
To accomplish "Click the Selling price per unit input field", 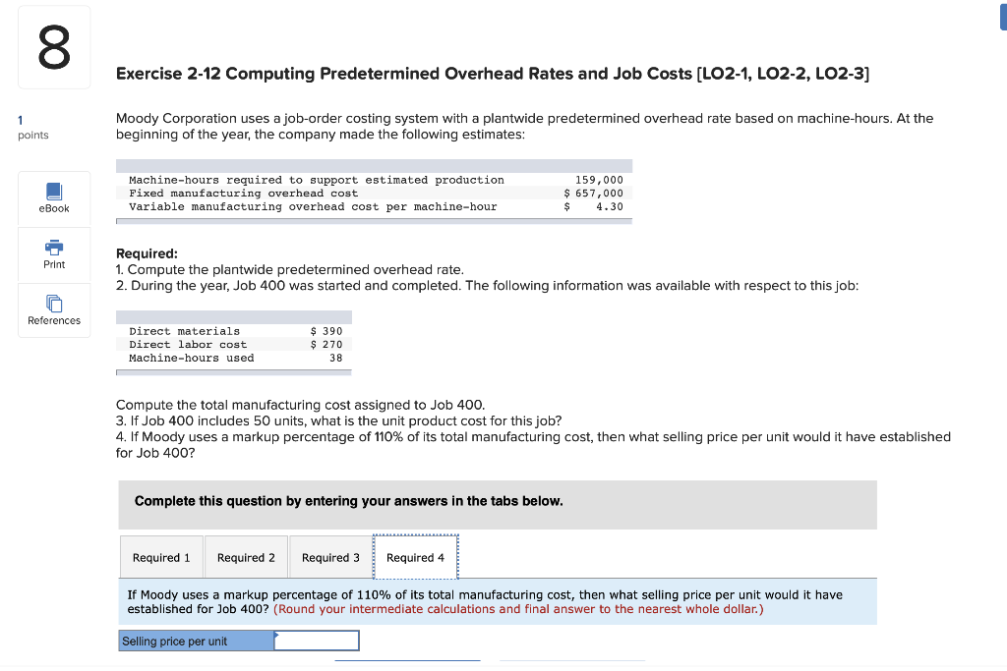I will 317,641.
